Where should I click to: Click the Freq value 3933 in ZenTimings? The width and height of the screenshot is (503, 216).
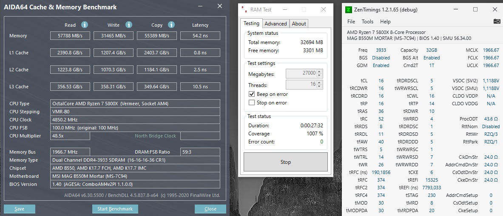coord(381,50)
